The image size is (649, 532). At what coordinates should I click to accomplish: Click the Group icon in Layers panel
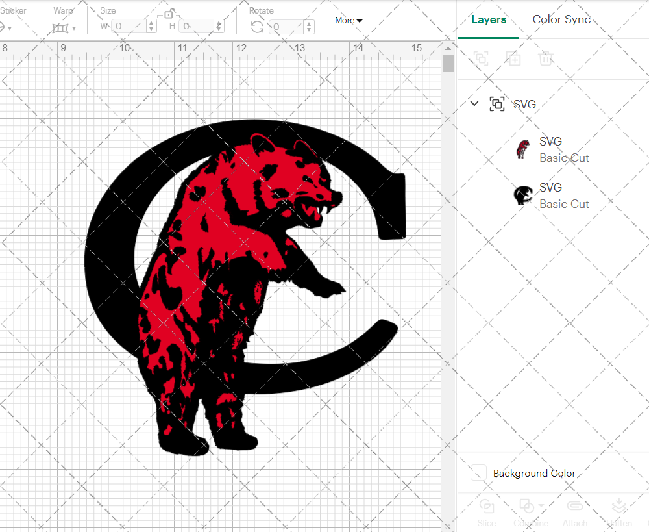(481, 58)
